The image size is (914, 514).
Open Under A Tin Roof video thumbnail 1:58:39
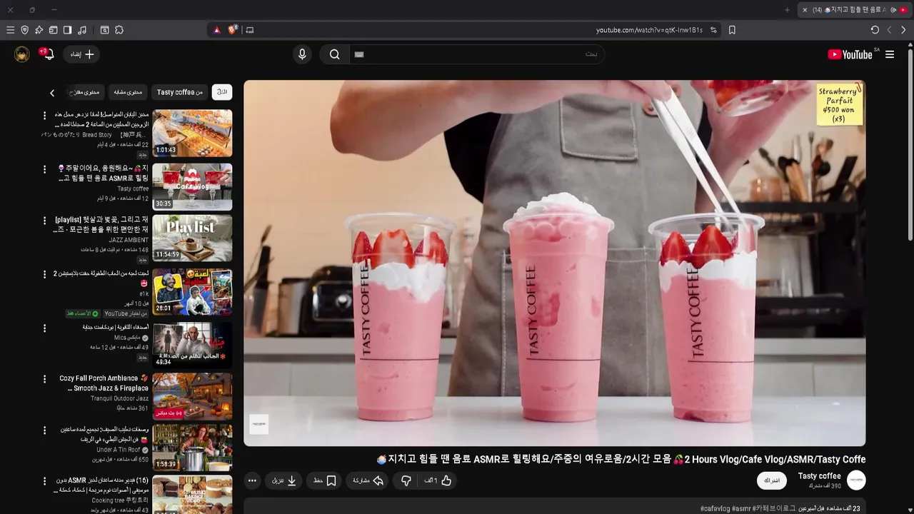coord(192,448)
